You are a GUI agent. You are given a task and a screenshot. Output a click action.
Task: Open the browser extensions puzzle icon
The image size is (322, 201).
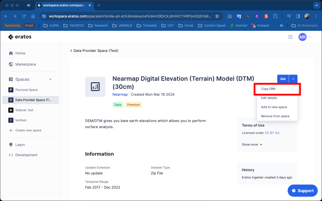275,16
